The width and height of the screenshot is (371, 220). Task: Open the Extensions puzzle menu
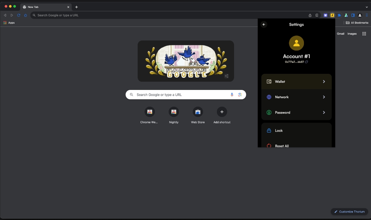(339, 15)
